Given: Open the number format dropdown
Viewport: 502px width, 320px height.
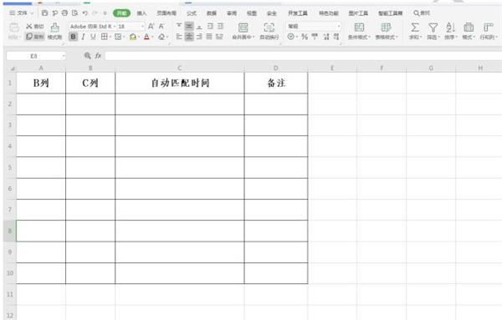Looking at the screenshot, I should coord(339,26).
